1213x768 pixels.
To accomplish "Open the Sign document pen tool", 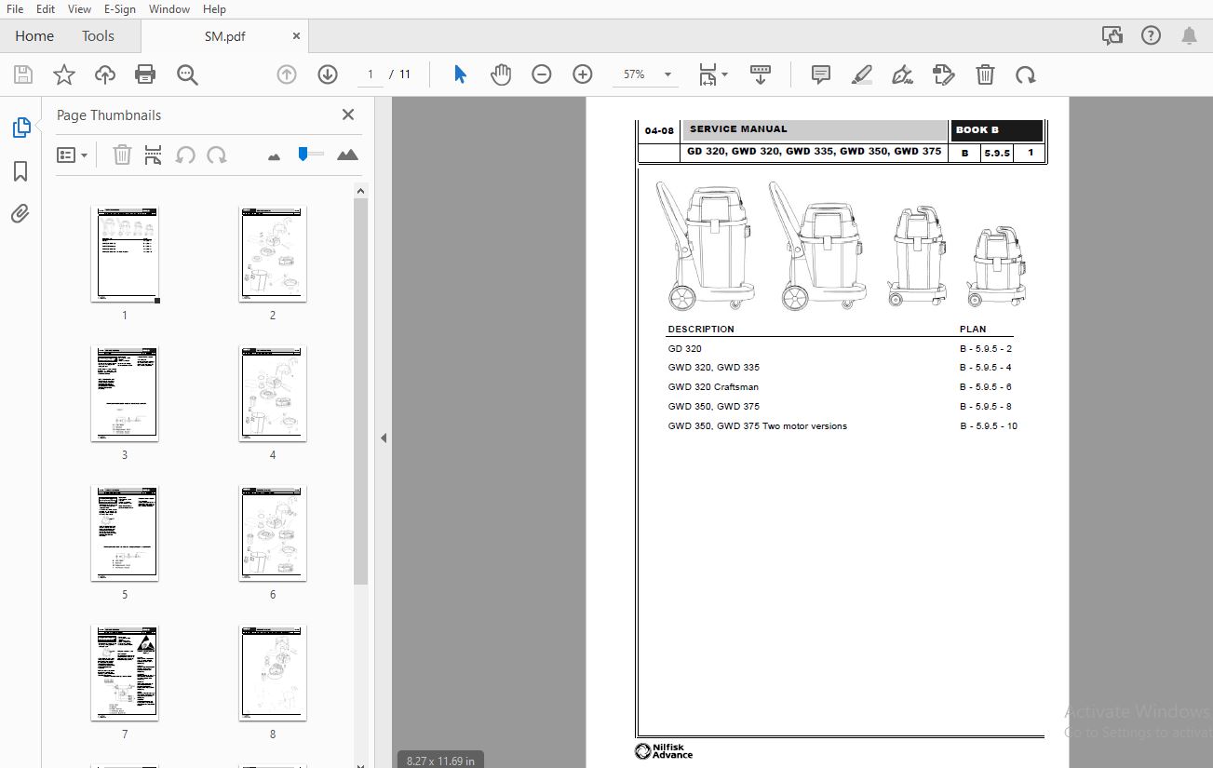I will click(902, 74).
